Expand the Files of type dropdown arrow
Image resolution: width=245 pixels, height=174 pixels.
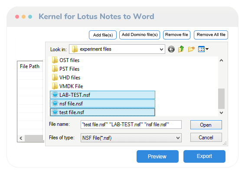point(178,138)
